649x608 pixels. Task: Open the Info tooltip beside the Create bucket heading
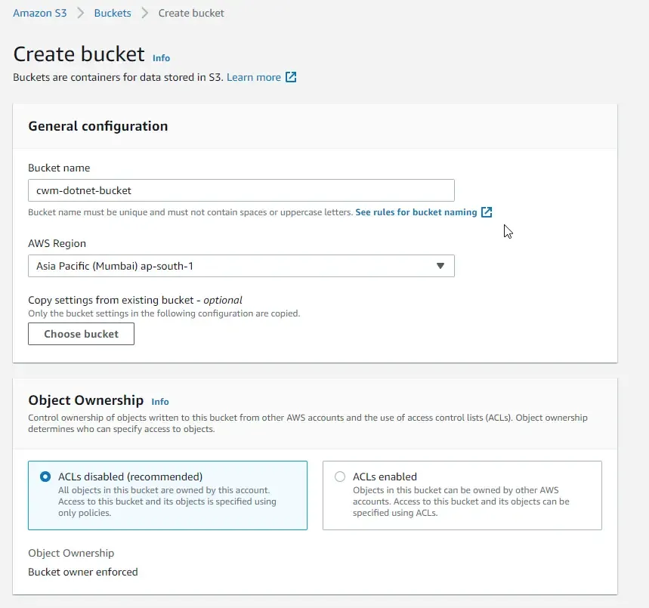point(161,58)
